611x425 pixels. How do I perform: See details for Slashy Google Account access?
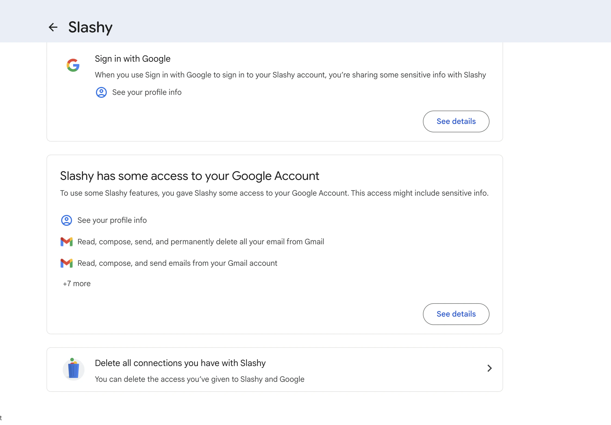pos(456,314)
